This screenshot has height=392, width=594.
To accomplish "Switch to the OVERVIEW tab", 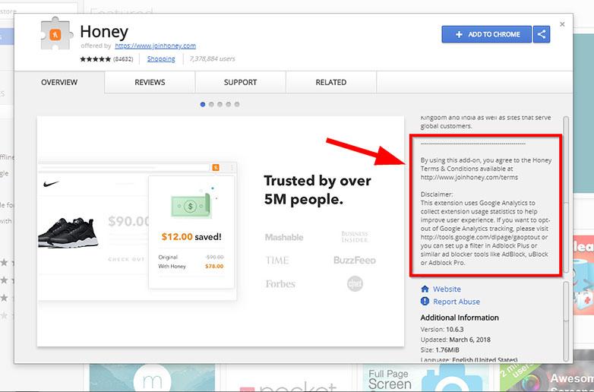I will (59, 82).
